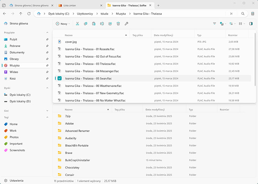
Task: Close the Strona główna tab
Action: point(52,5)
